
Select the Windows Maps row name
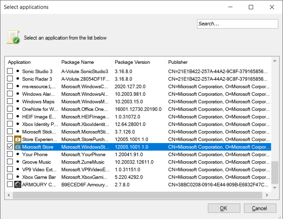[x=38, y=102]
